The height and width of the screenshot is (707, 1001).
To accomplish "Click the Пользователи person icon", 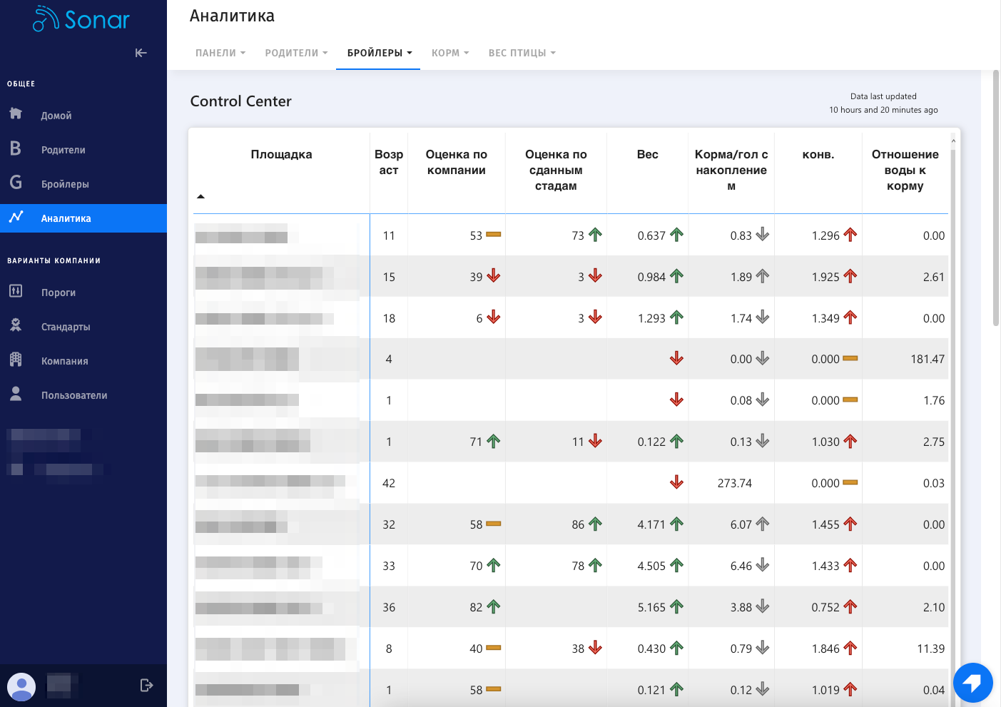I will 16,394.
